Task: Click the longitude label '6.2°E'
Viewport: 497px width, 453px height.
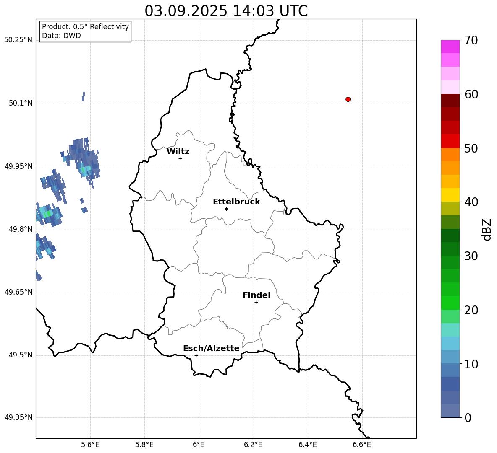Action: click(x=253, y=445)
